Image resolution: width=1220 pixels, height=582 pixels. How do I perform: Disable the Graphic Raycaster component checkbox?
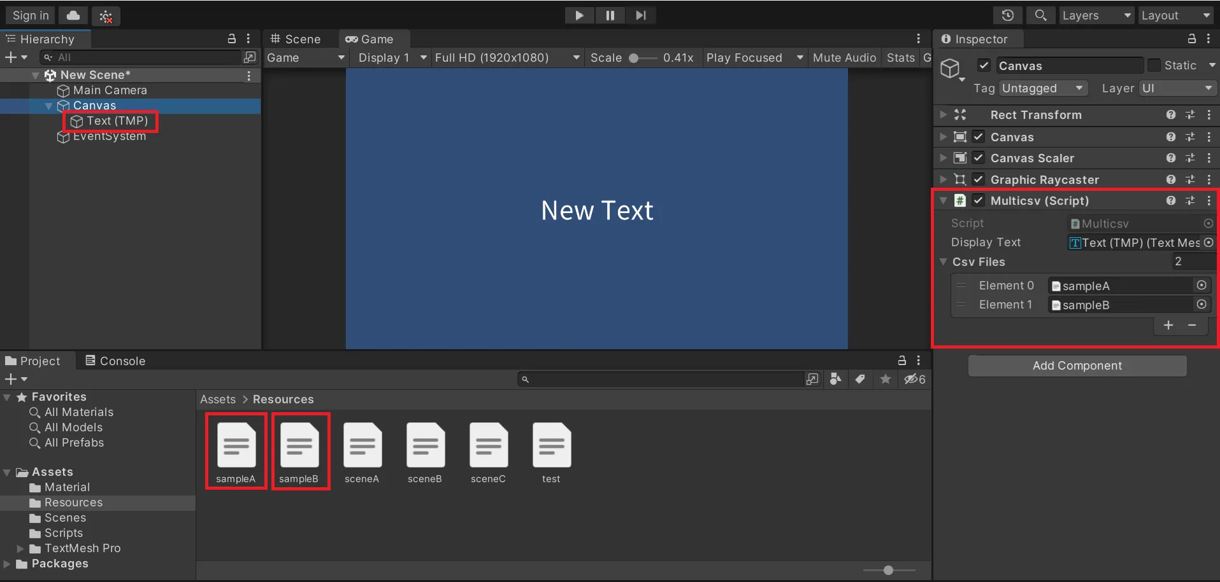(x=979, y=179)
